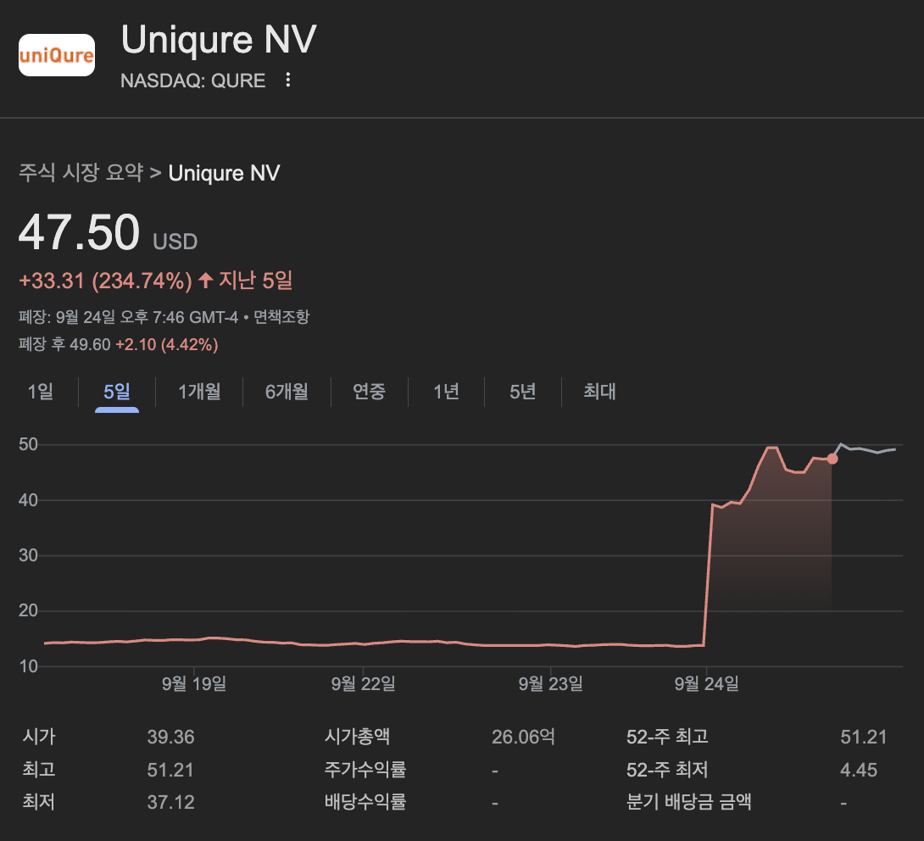Click the 시가총액 value 26.06억
924x841 pixels.
click(x=523, y=737)
